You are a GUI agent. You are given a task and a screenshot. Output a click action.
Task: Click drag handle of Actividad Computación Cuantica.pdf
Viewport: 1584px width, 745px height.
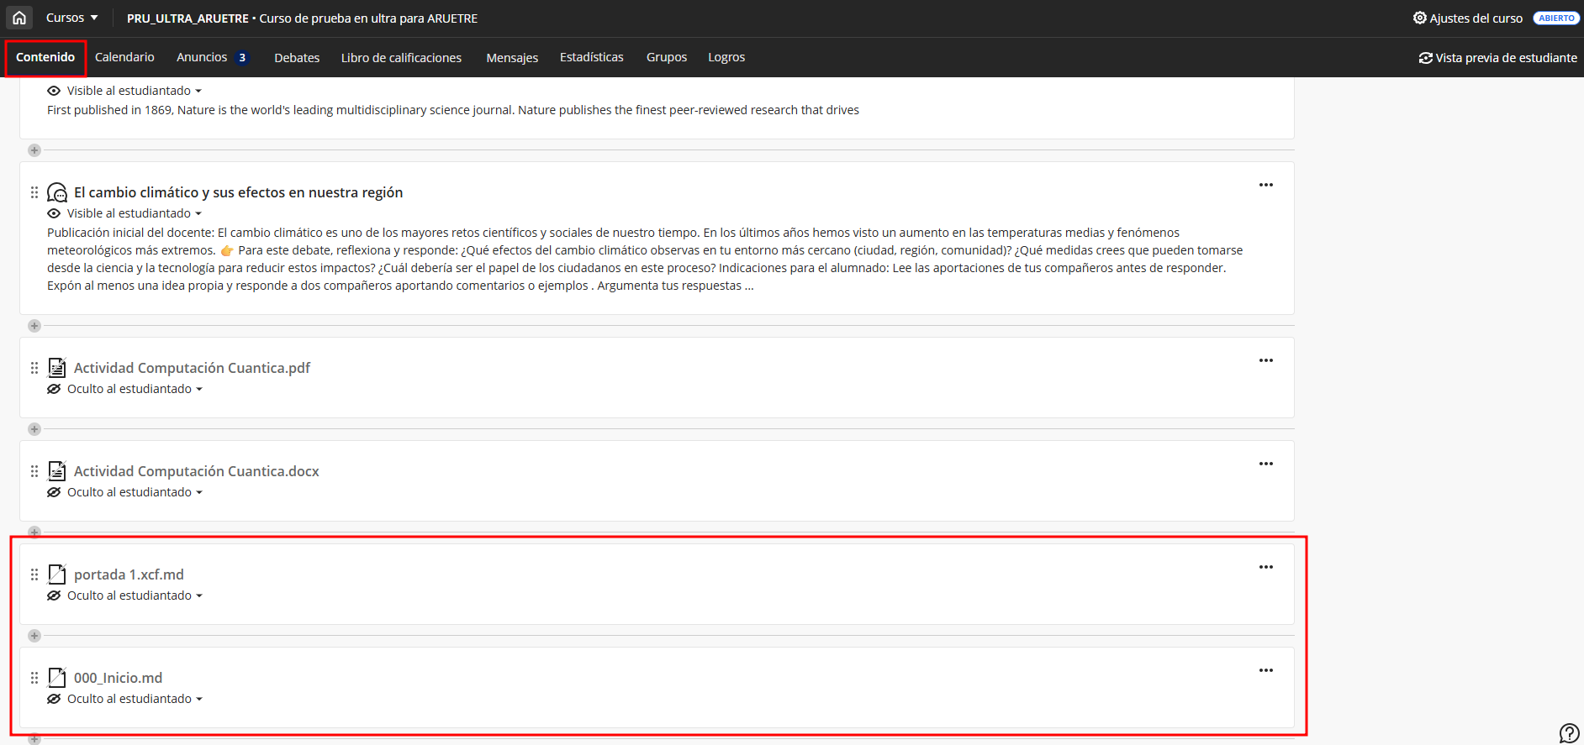click(34, 368)
